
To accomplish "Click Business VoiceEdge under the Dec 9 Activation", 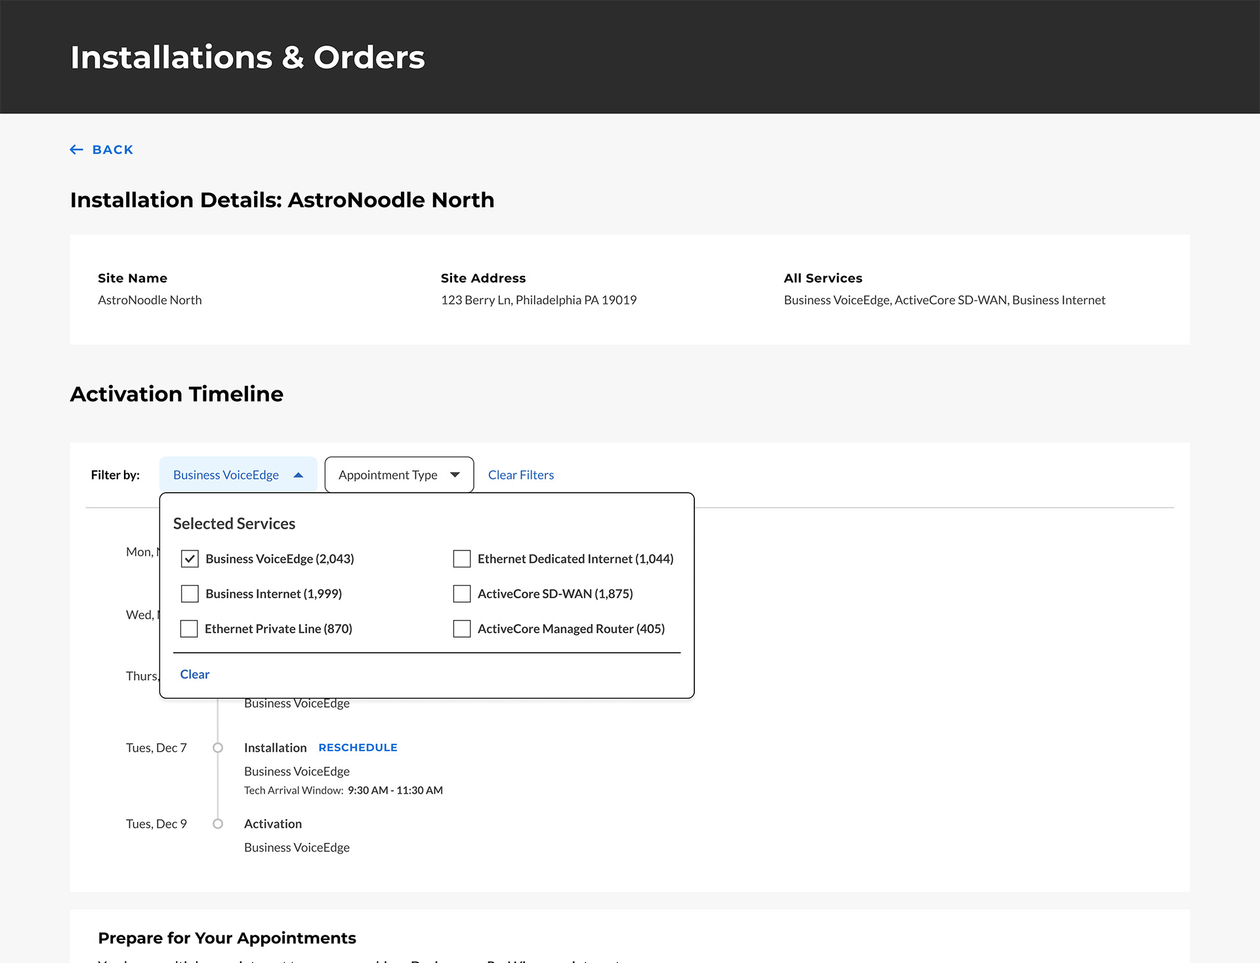I will pos(297,848).
